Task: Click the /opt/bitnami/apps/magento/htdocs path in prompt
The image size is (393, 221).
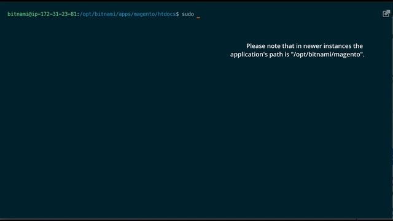Action: point(128,14)
